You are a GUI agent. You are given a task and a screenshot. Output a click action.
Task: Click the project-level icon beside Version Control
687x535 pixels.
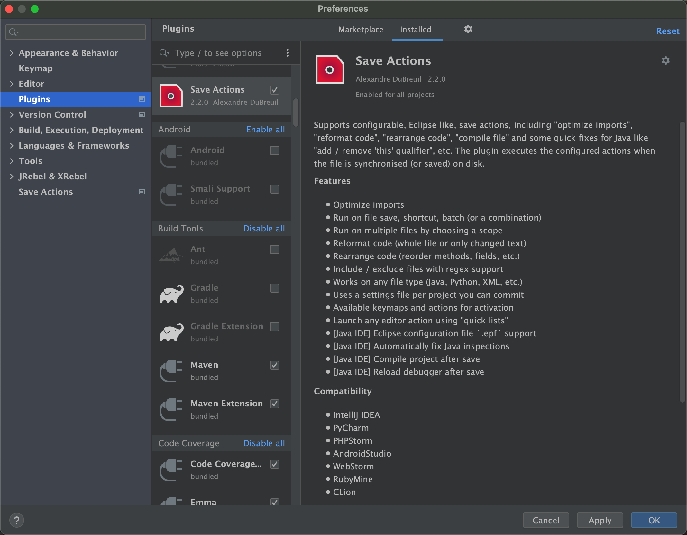pyautogui.click(x=142, y=114)
